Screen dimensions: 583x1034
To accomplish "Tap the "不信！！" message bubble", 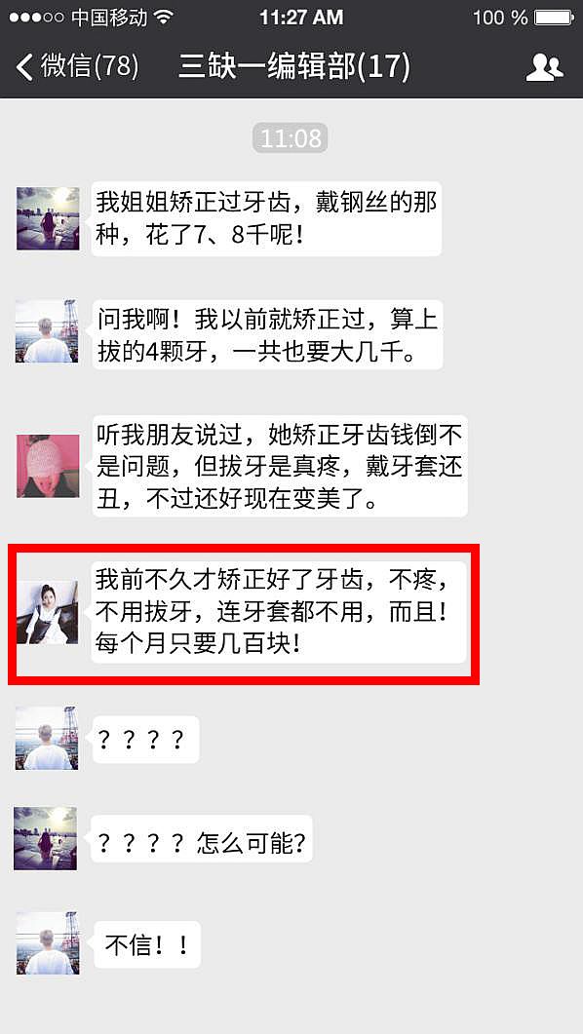I will [x=146, y=944].
